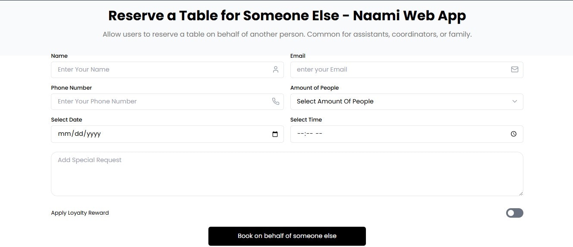
Task: Click inside the Add Special Request textarea
Action: 287,174
